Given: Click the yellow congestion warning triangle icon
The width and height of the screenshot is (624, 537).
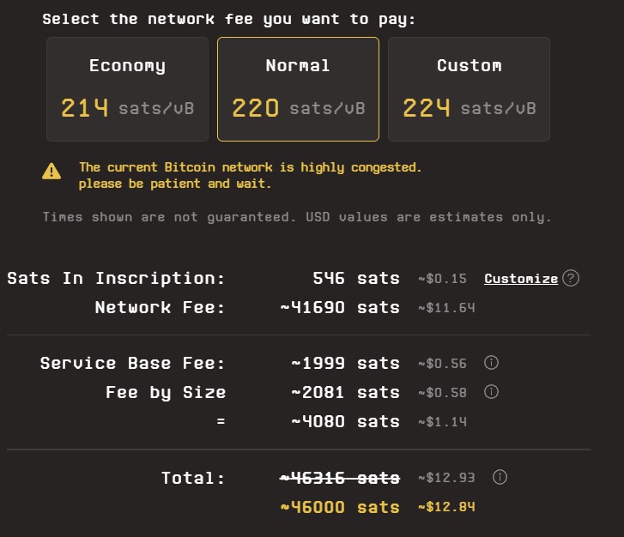Looking at the screenshot, I should pyautogui.click(x=52, y=171).
